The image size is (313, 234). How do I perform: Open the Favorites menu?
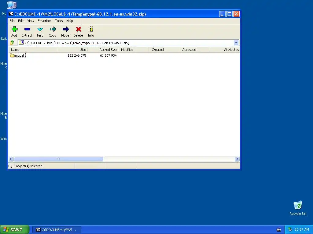(45, 21)
